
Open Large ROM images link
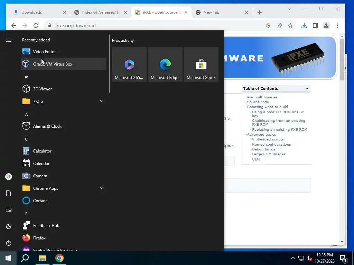click(269, 154)
